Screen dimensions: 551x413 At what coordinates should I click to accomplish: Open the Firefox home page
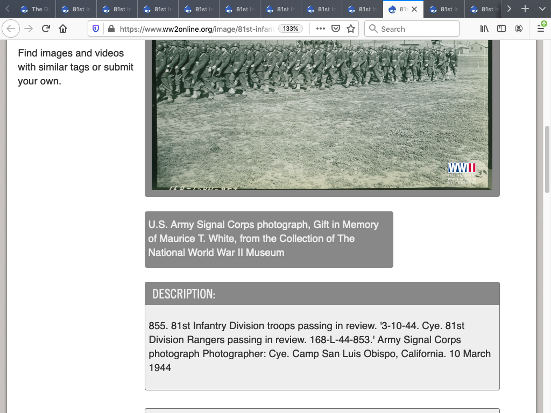click(63, 29)
